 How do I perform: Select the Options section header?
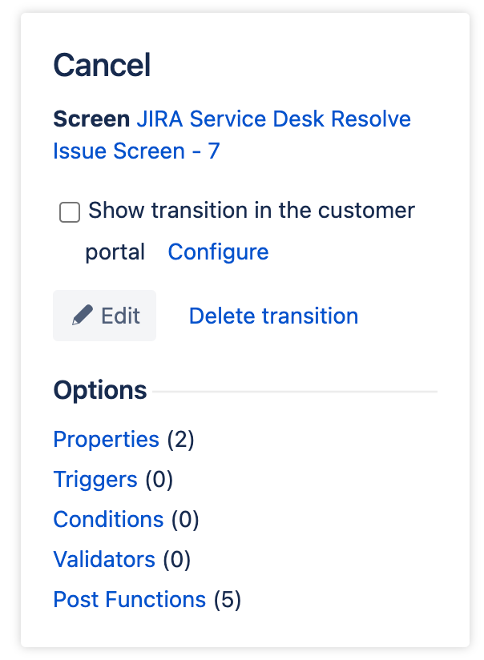click(x=99, y=390)
